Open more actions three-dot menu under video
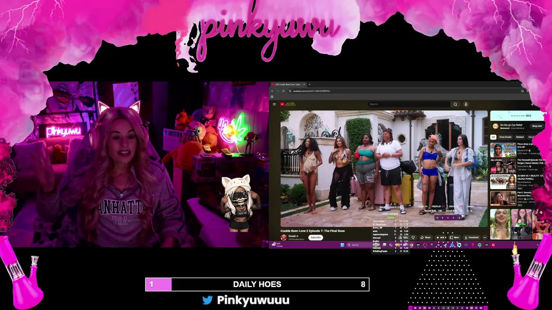The image size is (552, 310). pos(485,238)
